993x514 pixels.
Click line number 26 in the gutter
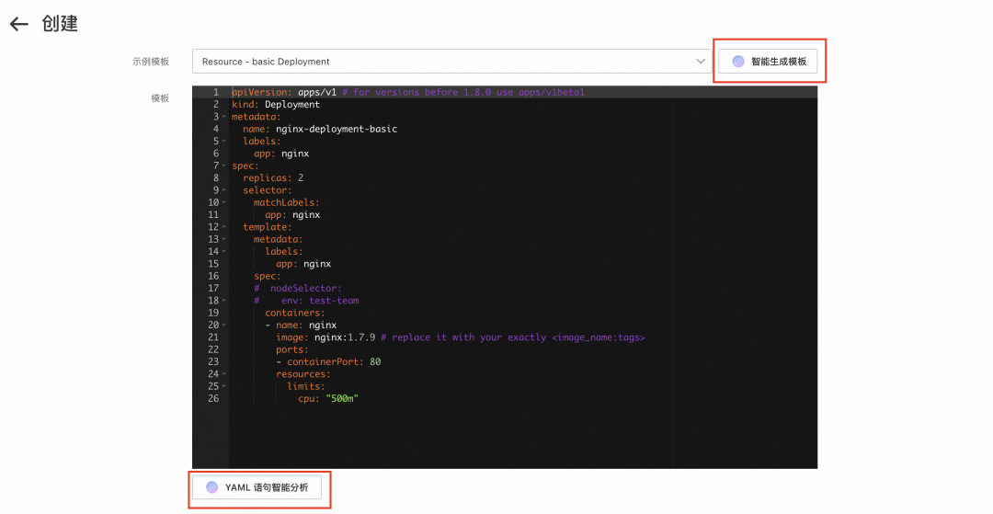(213, 399)
